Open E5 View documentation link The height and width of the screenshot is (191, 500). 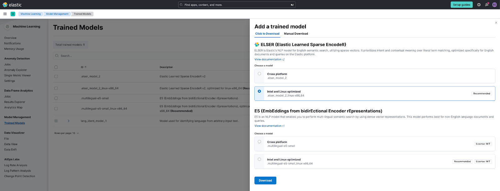(269, 126)
